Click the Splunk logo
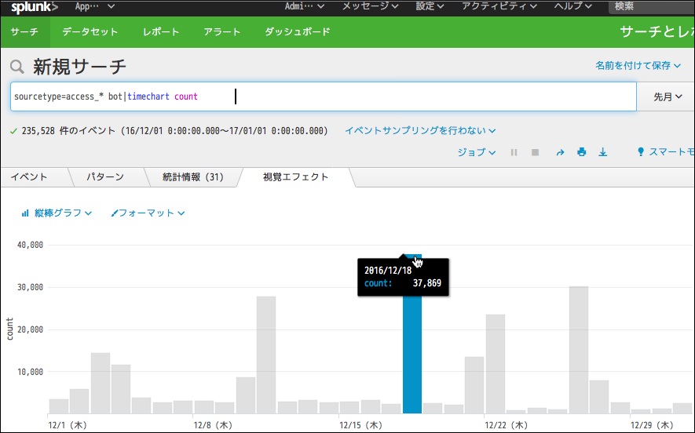Screen dimensions: 695x433 tap(34, 7)
